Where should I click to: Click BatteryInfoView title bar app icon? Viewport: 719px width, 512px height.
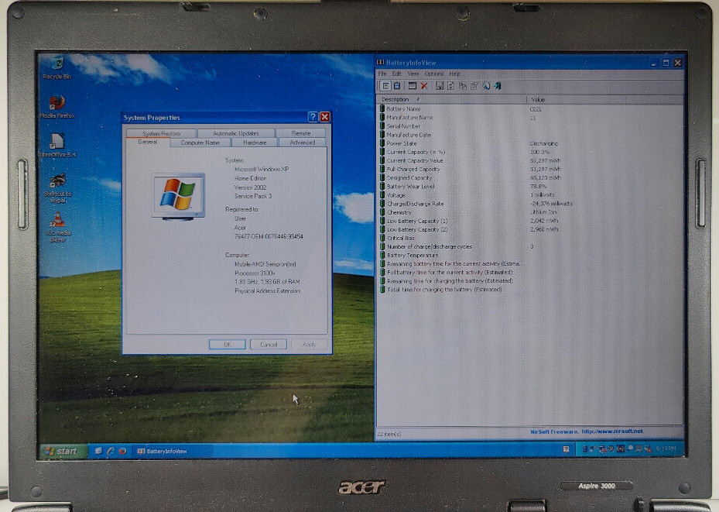point(380,63)
